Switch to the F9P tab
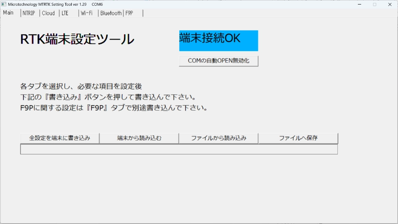Viewport: 398px width, 224px height. pos(133,13)
